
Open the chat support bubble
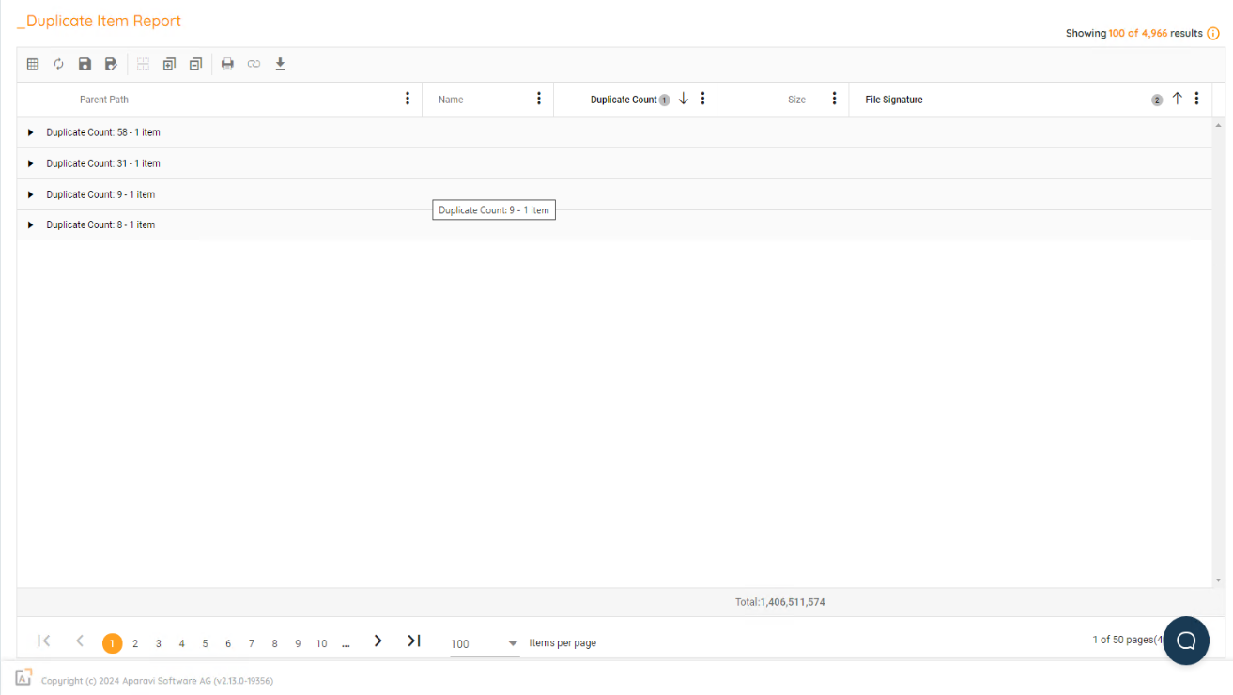pyautogui.click(x=1185, y=641)
